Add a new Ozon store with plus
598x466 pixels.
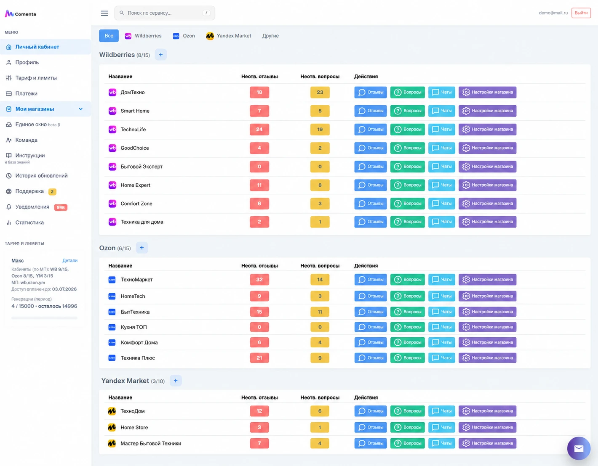142,248
